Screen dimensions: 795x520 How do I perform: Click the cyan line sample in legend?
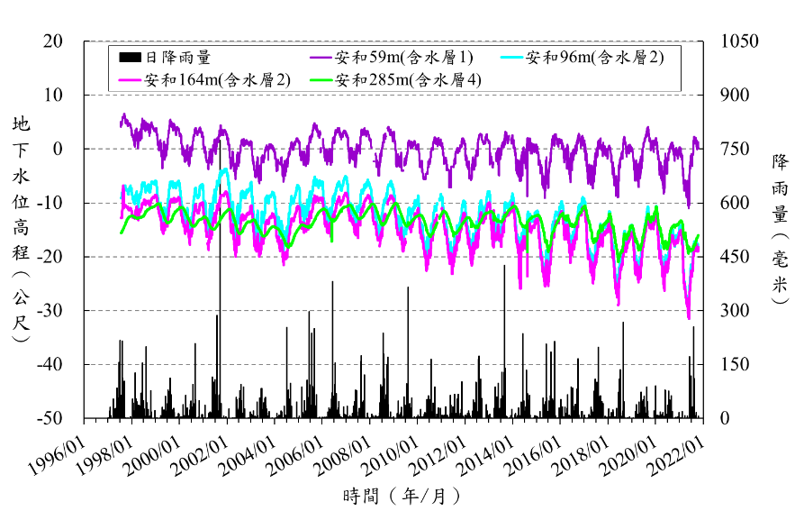coord(511,58)
